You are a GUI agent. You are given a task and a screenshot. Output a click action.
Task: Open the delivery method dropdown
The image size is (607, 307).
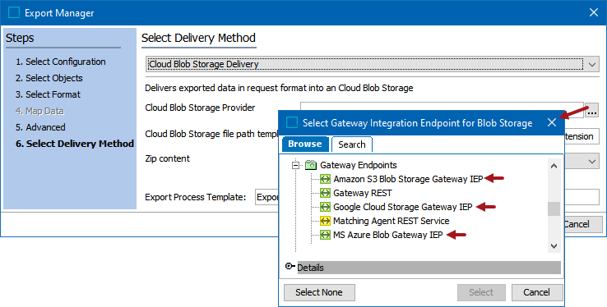pos(592,65)
